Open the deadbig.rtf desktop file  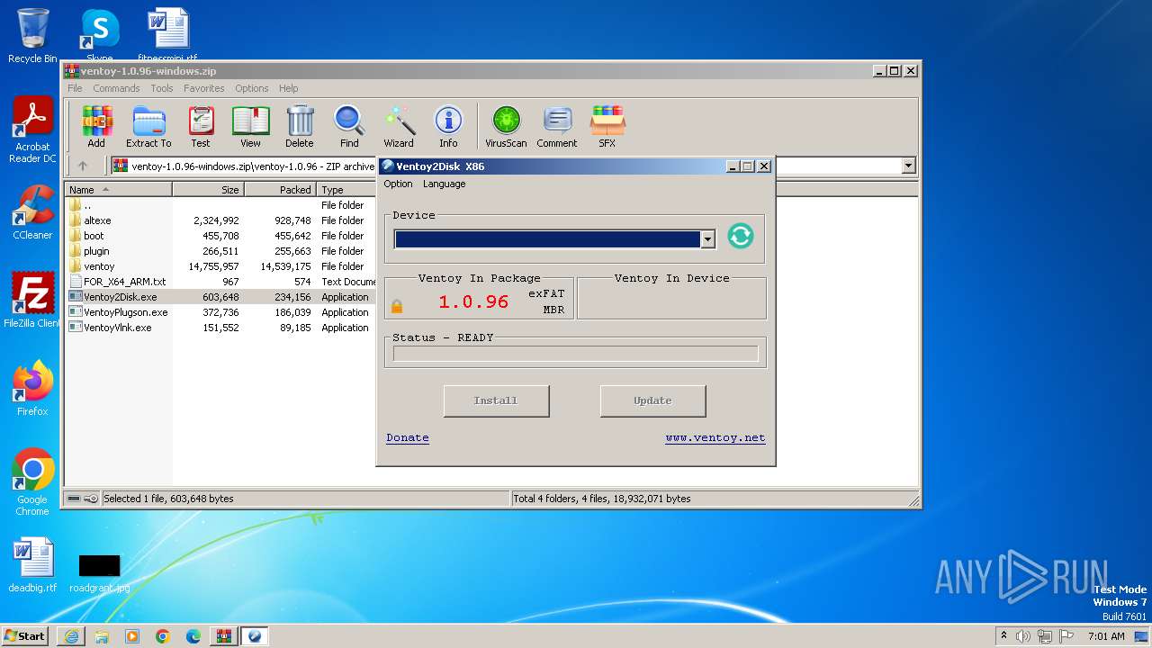32,565
